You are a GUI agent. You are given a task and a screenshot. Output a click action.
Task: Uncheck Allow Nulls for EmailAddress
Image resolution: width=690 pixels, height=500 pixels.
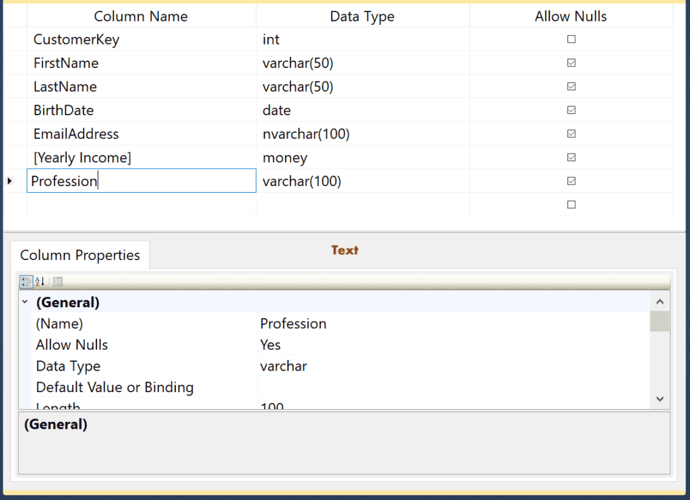[x=571, y=133]
